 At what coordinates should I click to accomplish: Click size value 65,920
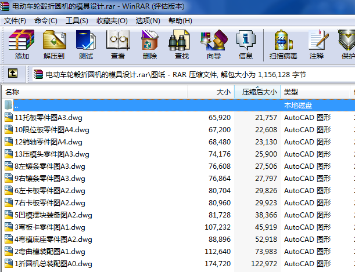pyautogui.click(x=220, y=118)
